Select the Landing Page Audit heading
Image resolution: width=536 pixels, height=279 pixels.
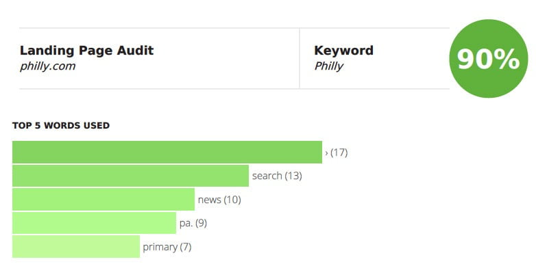pos(87,51)
